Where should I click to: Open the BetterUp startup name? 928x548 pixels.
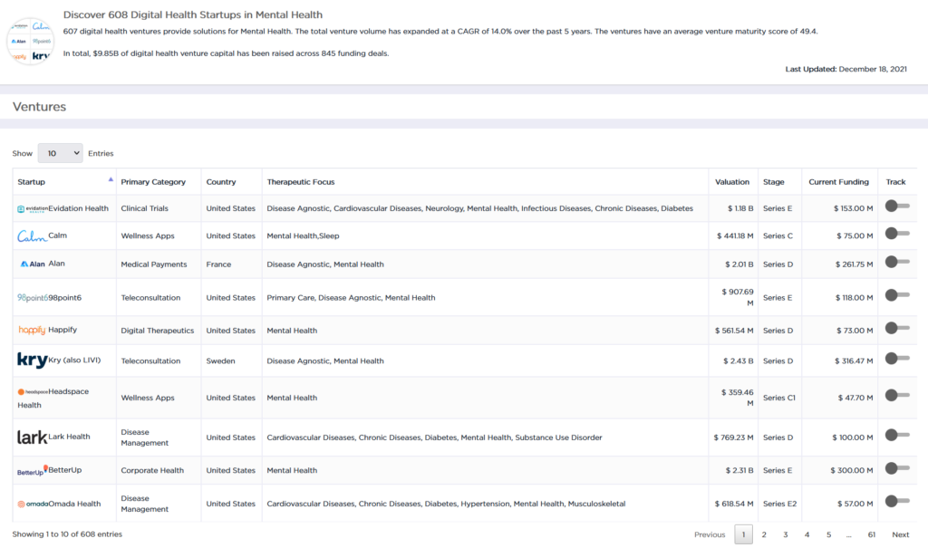coord(65,470)
